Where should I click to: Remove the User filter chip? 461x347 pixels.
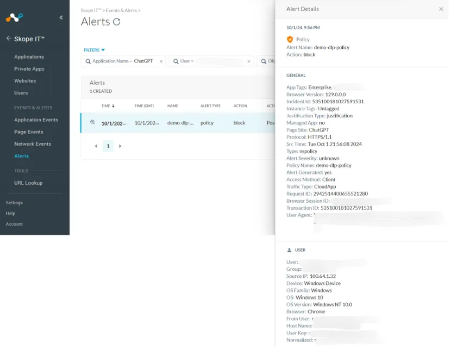(x=249, y=61)
